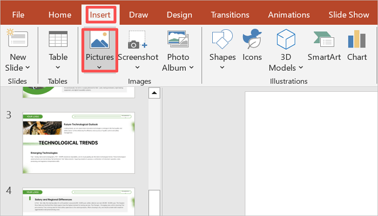Click the New Slide icon
This screenshot has width=378, height=216.
17,38
